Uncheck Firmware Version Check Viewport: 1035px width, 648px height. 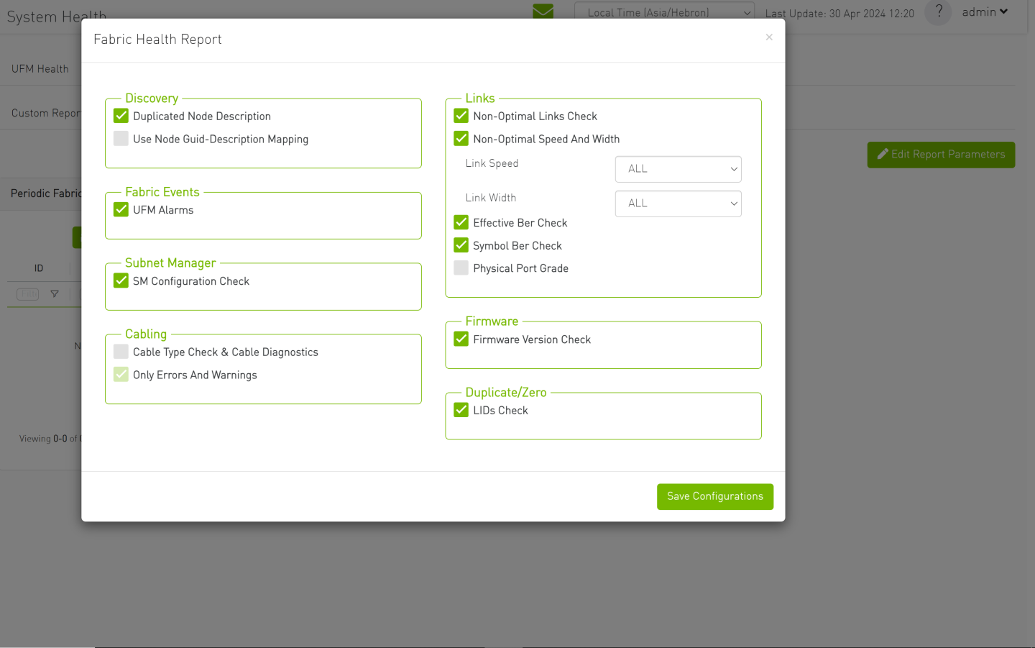point(461,339)
